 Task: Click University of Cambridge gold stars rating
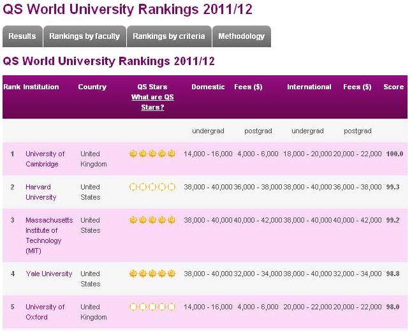[152, 154]
